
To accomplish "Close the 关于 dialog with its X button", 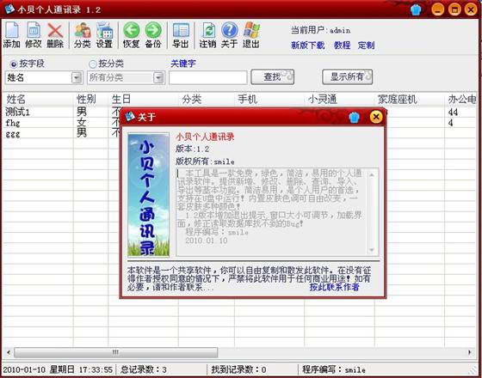I will (x=376, y=117).
